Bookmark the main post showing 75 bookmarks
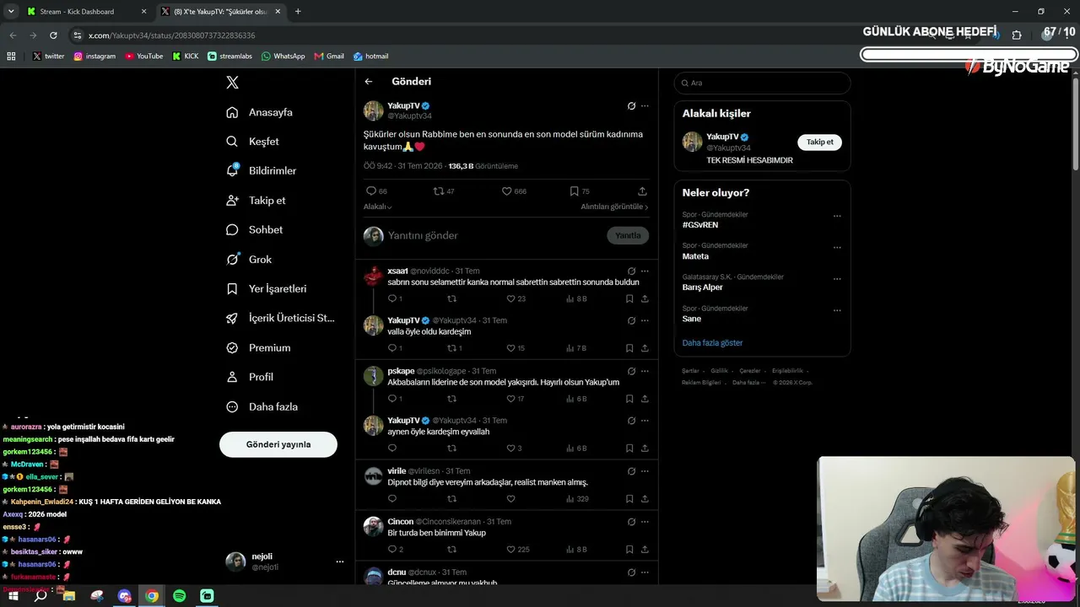This screenshot has width=1080, height=607. click(x=574, y=191)
